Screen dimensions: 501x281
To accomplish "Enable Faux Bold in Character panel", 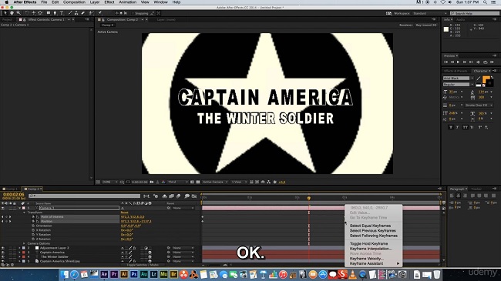I will point(451,127).
